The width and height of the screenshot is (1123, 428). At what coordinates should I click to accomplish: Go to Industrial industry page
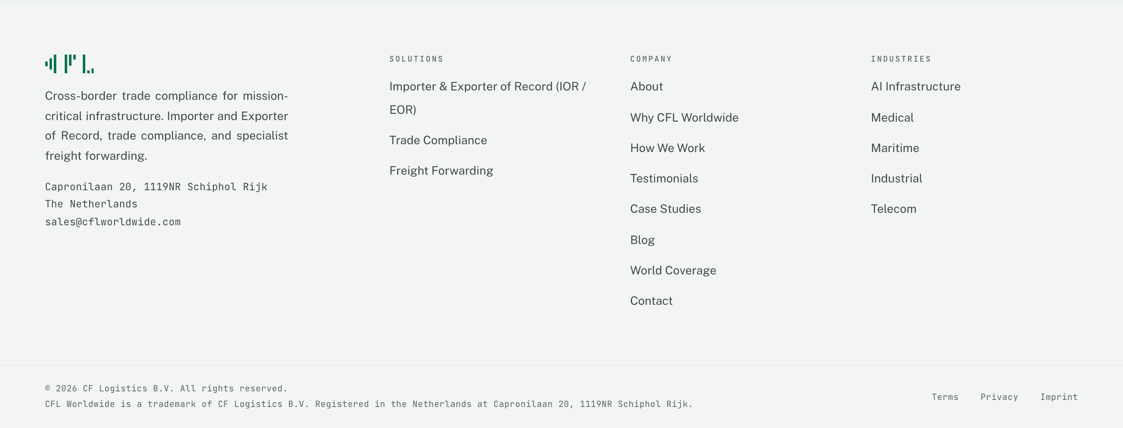click(896, 179)
